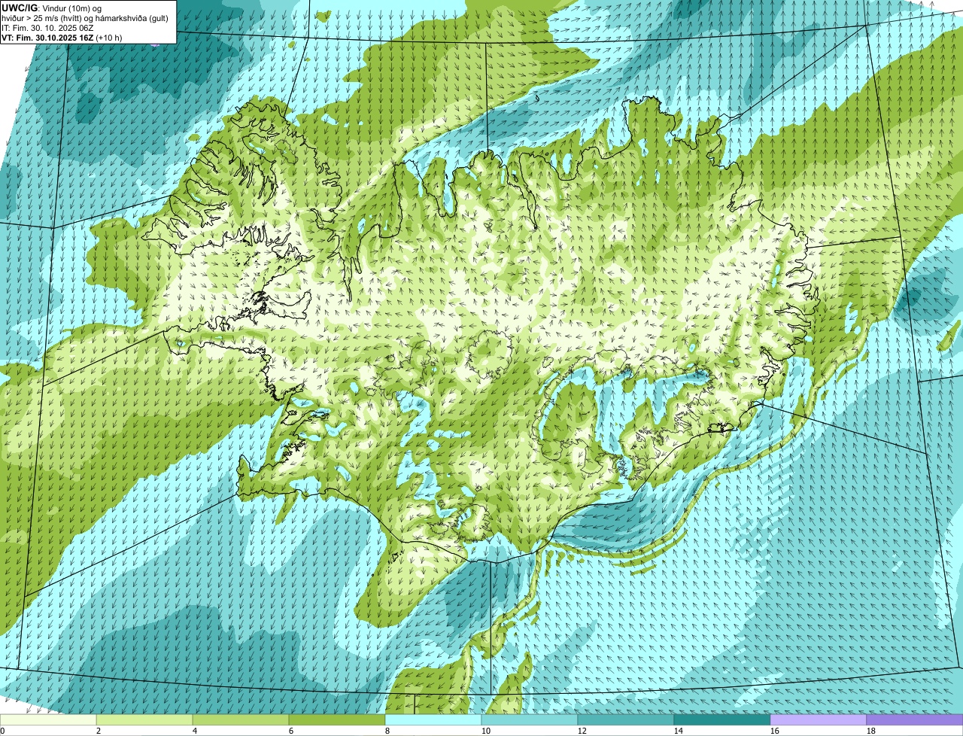Click the "14" label on the color scale
963x736 pixels.
(x=679, y=731)
